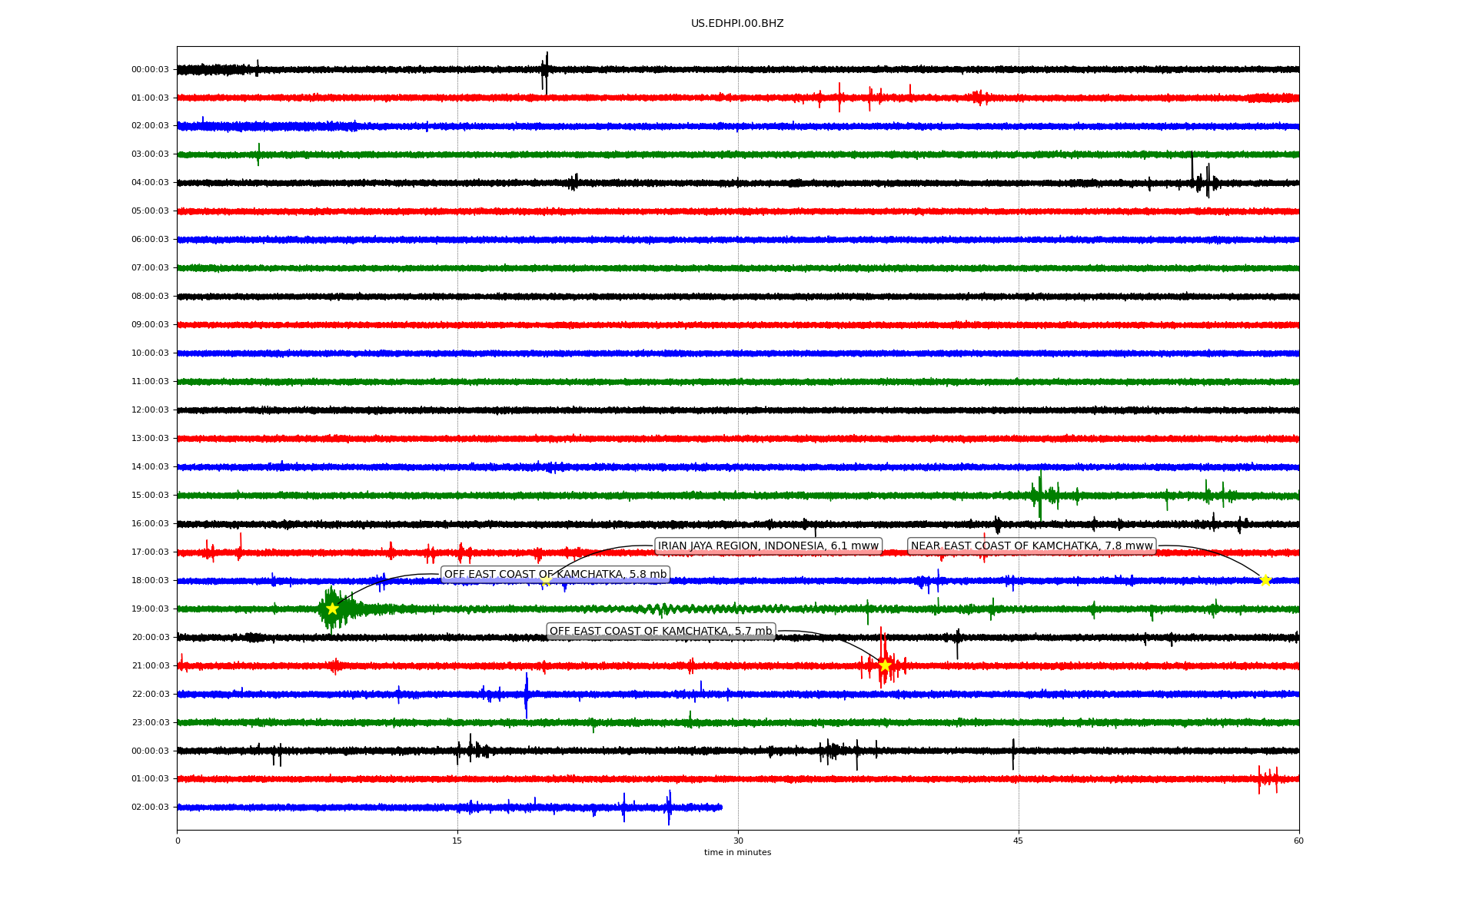Click the US.EDHPI.00.BHZ plot title
This screenshot has height=922, width=1476.
[x=737, y=24]
